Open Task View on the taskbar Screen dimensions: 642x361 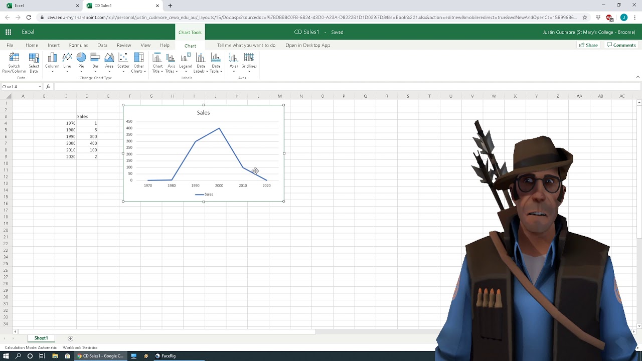(x=42, y=356)
